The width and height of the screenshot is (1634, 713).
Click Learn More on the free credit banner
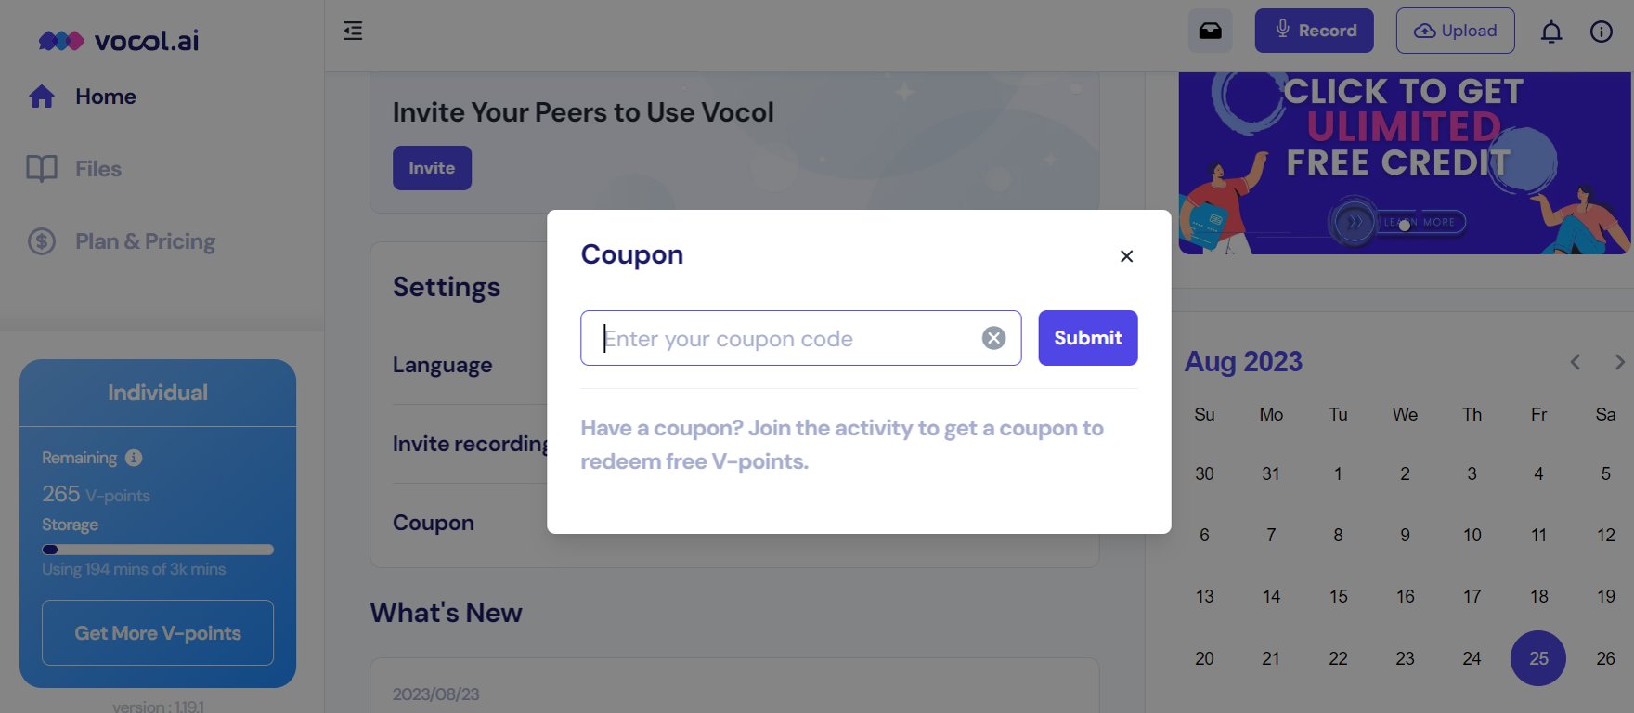pos(1419,222)
